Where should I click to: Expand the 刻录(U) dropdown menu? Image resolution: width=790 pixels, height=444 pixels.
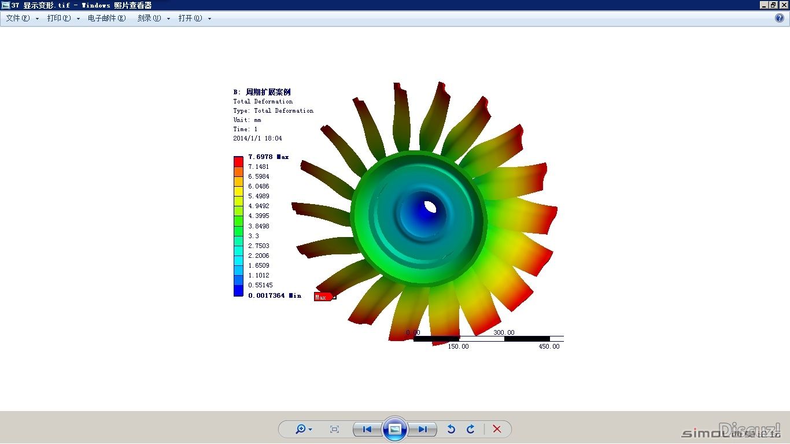pyautogui.click(x=154, y=18)
